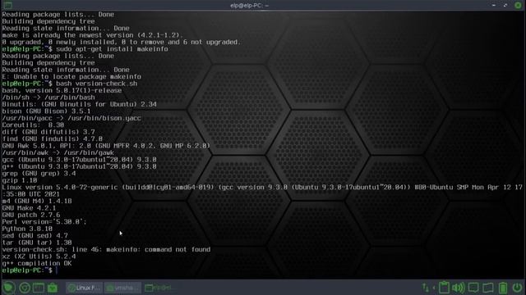Maximize or restore the terminal window
Image resolution: width=526 pixels, height=295 pixels.
pos(505,5)
